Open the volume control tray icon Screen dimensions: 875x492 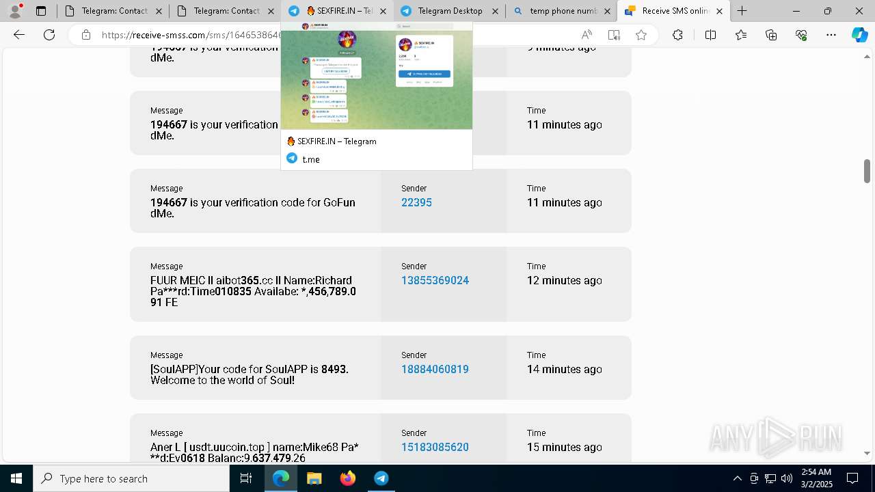[787, 478]
